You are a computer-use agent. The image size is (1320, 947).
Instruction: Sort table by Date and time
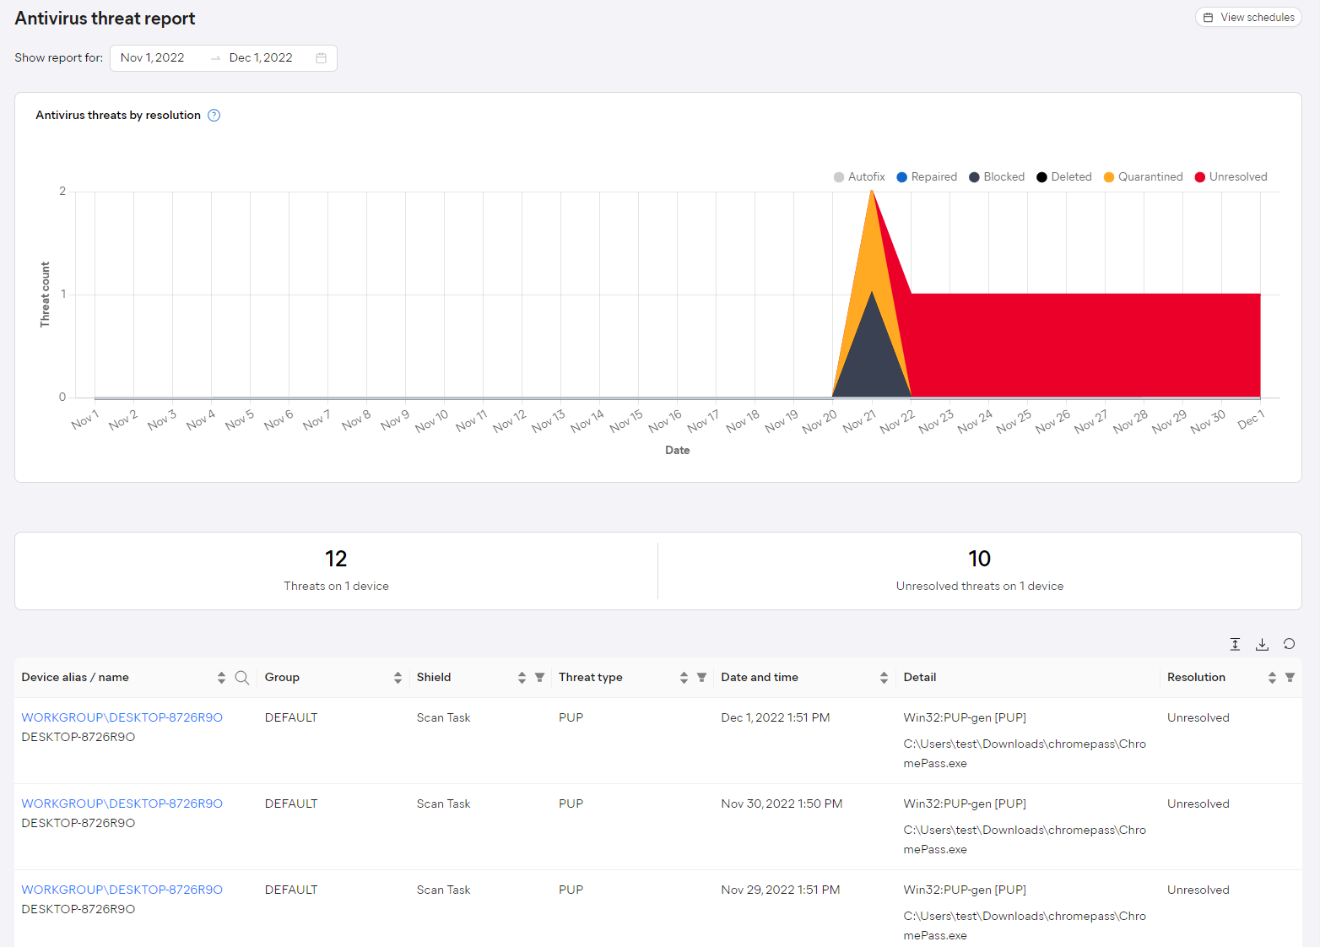[884, 678]
